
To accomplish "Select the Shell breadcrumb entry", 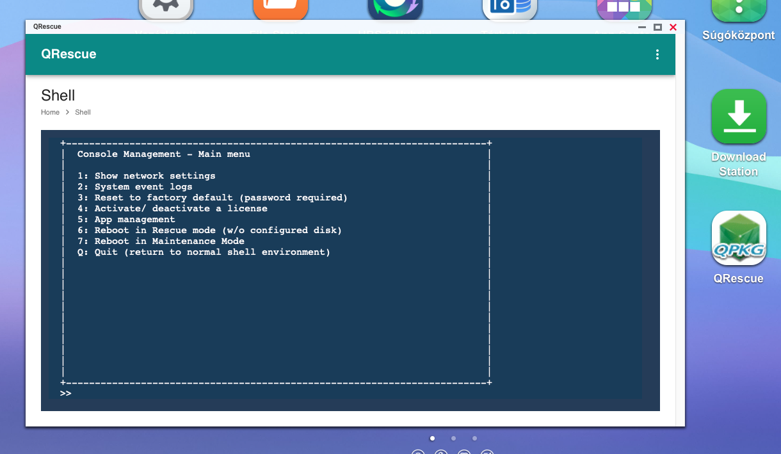I will point(83,112).
